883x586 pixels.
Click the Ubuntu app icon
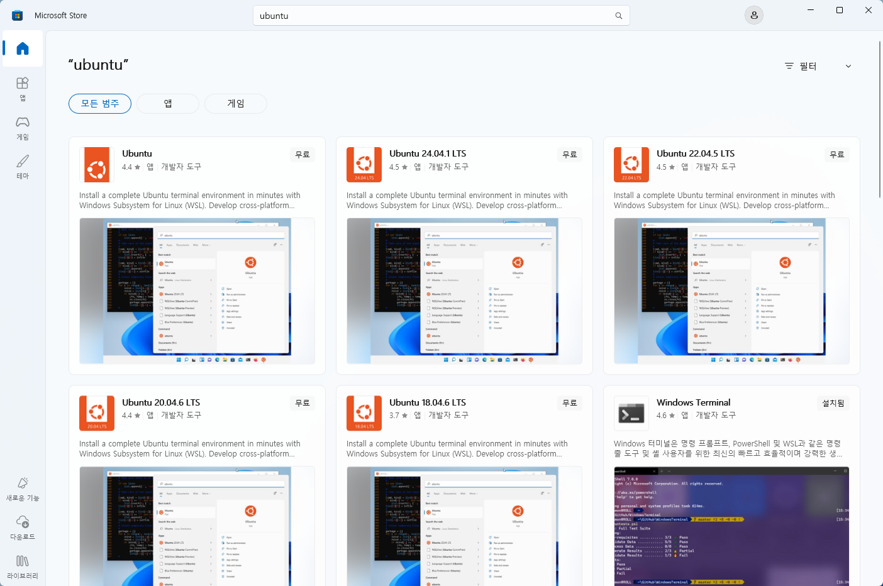click(x=97, y=165)
